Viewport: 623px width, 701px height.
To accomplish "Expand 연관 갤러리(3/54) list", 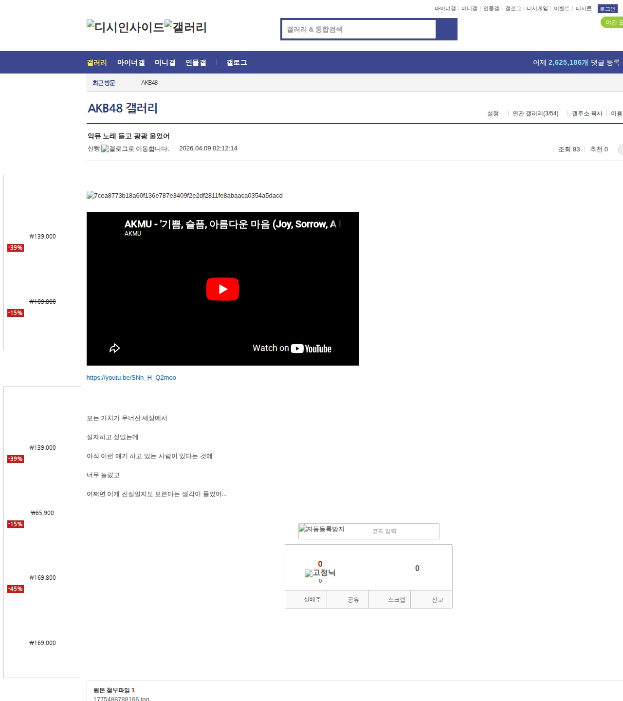I will click(x=535, y=113).
